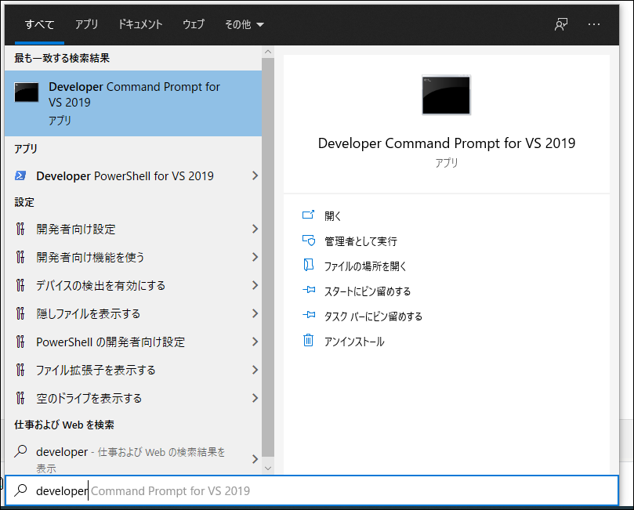Click the アンインストール trash icon
The image size is (634, 510).
tap(310, 340)
